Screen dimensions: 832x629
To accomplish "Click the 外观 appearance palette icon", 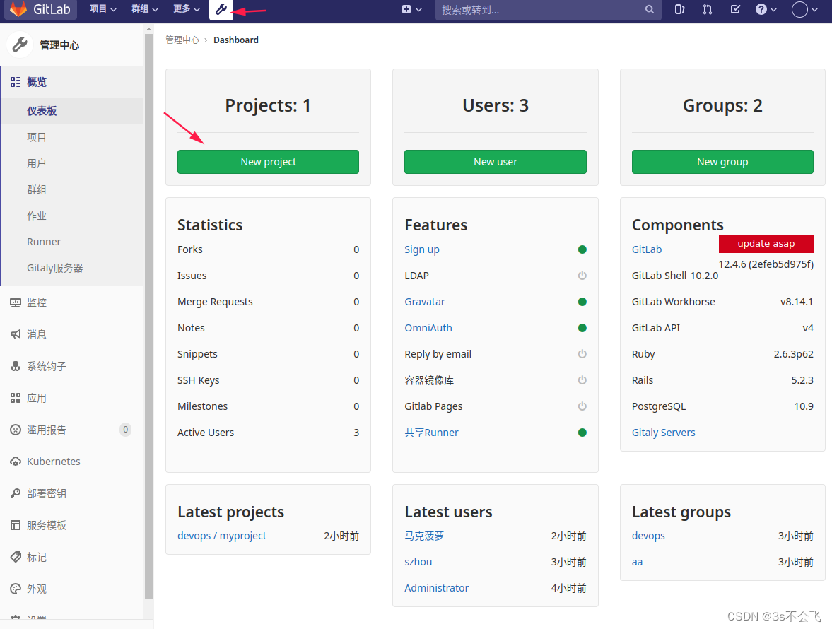I will [16, 589].
